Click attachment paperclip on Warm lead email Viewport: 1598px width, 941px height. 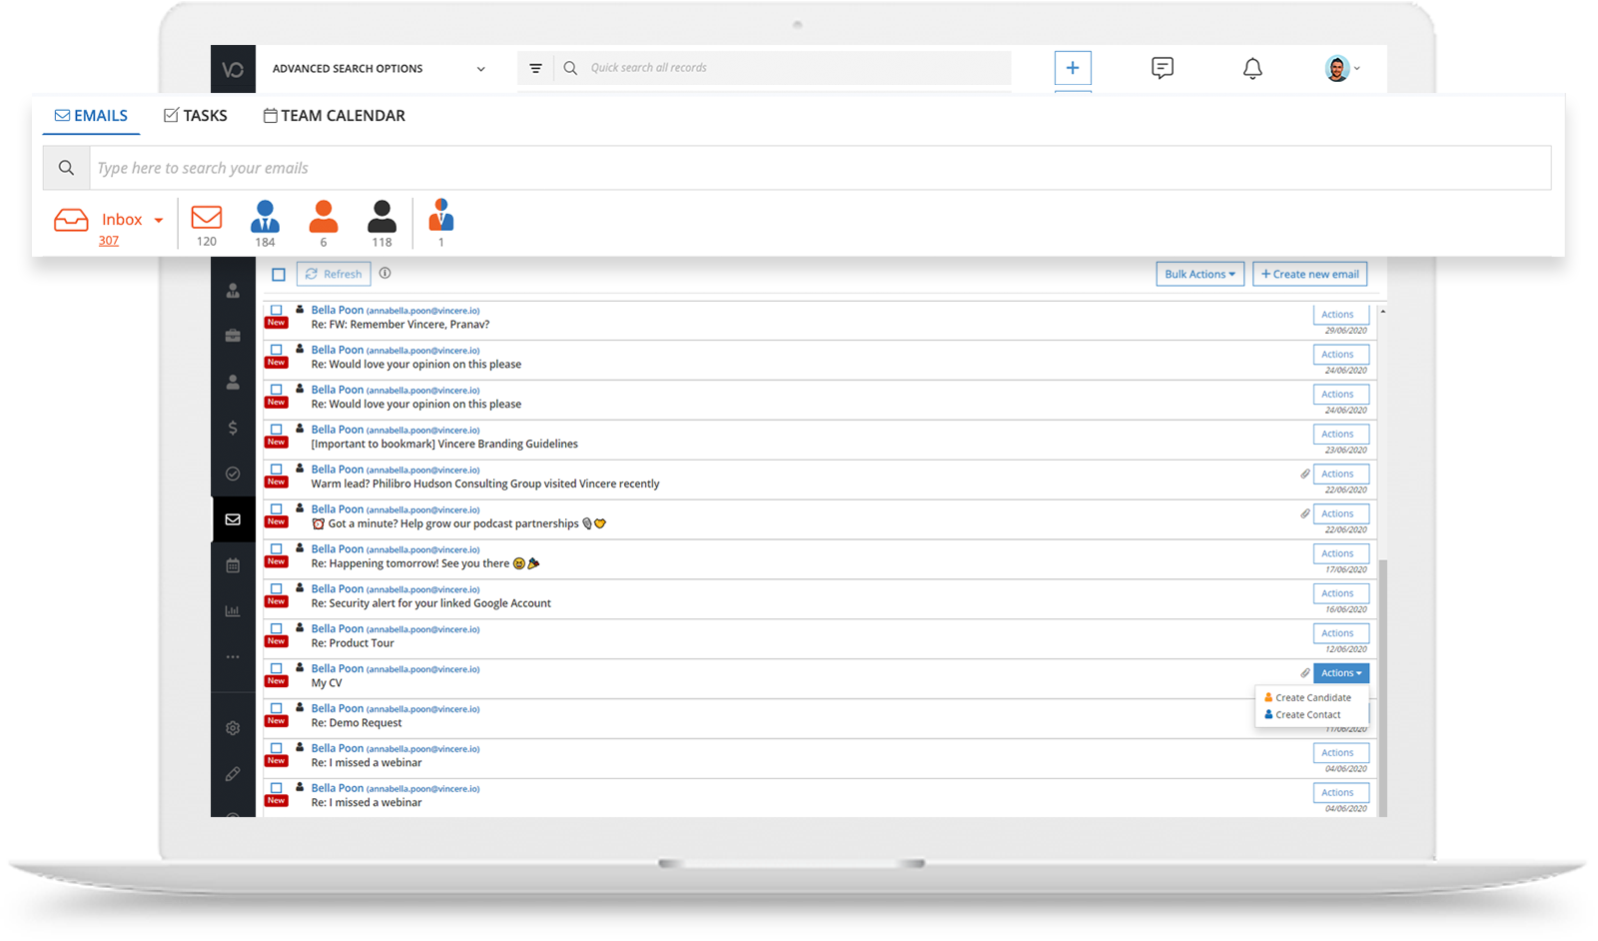(1304, 474)
